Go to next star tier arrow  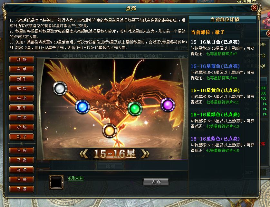145,154
